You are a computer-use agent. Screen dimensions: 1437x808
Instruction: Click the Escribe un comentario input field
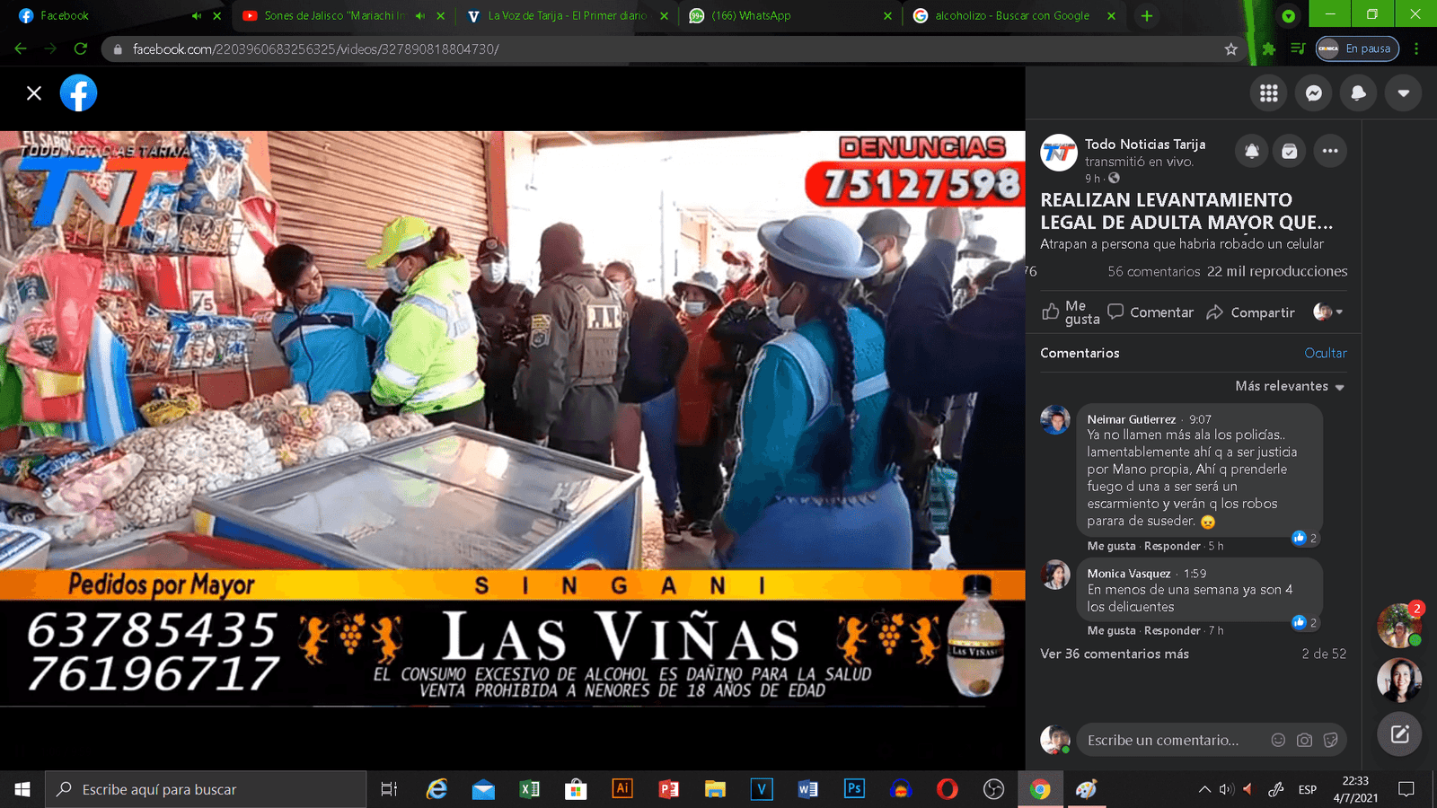coord(1168,740)
